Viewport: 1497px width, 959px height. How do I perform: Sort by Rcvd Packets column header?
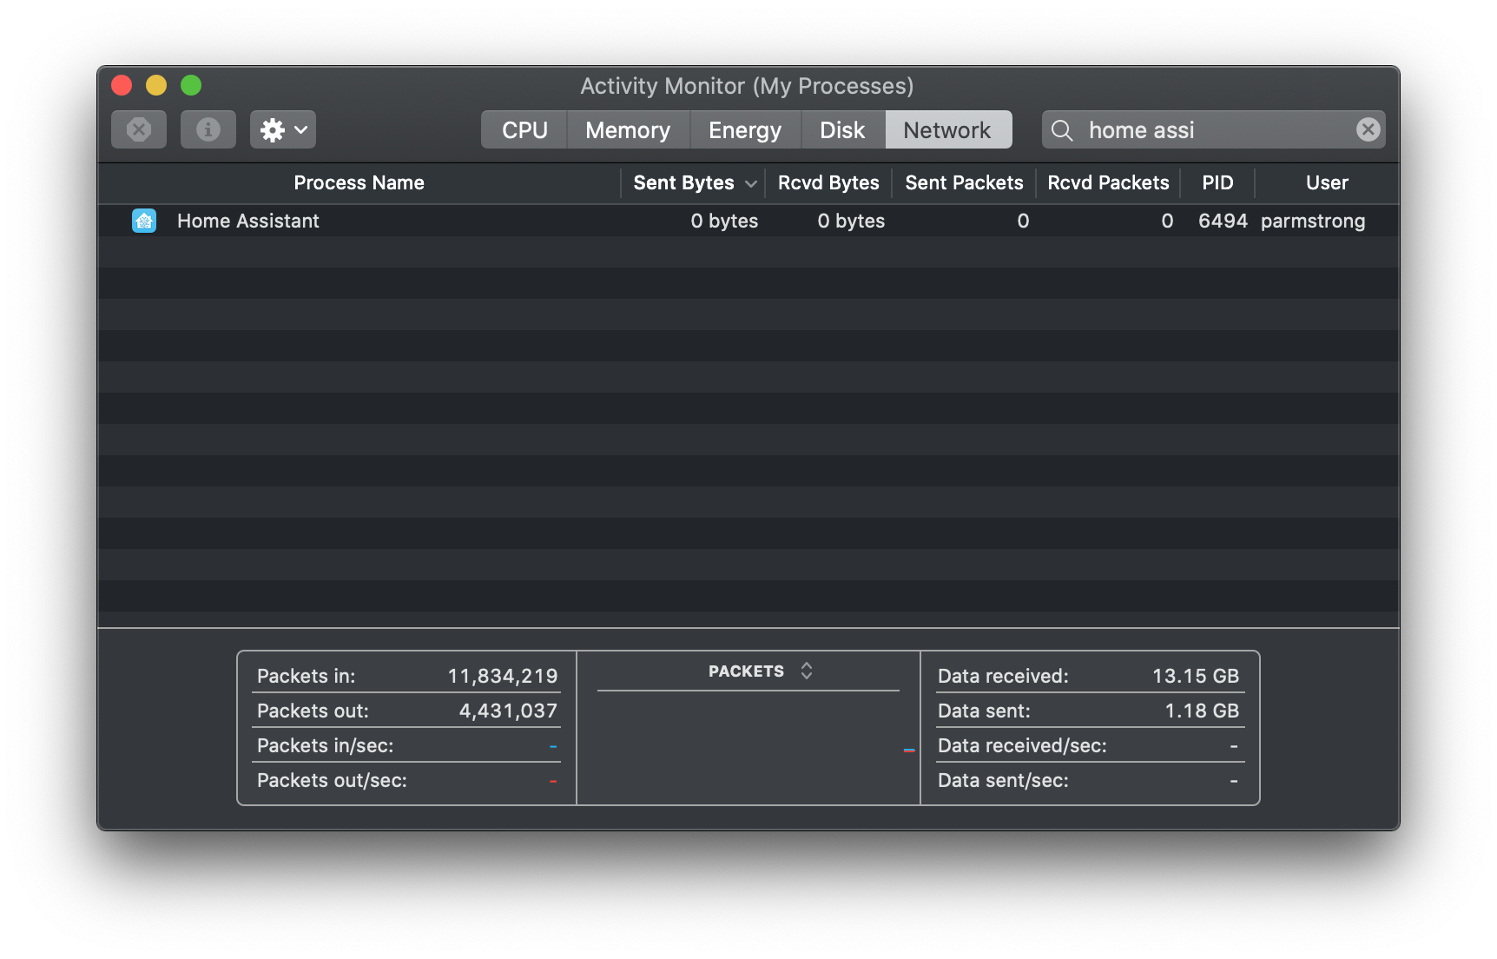(1108, 182)
